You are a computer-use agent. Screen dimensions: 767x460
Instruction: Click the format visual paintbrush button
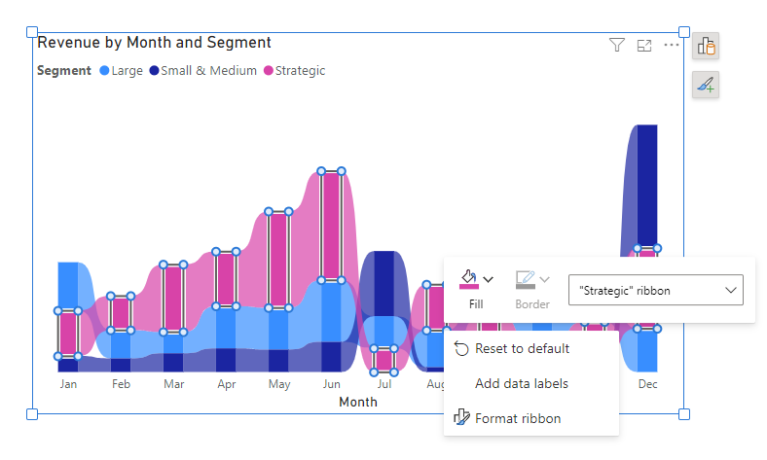(x=706, y=85)
